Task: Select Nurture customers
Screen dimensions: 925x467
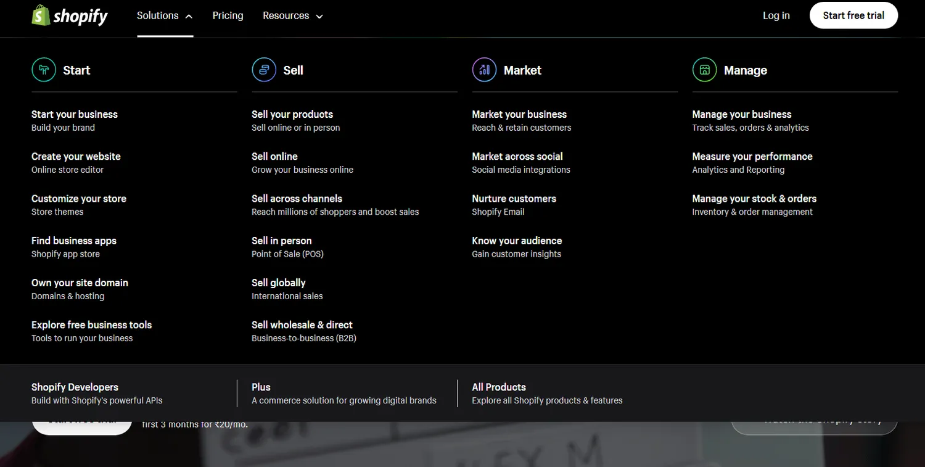Action: click(x=514, y=199)
